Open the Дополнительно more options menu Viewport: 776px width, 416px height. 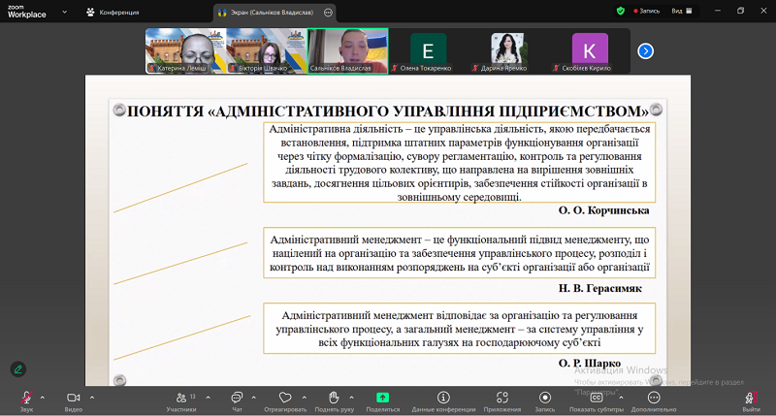654,401
